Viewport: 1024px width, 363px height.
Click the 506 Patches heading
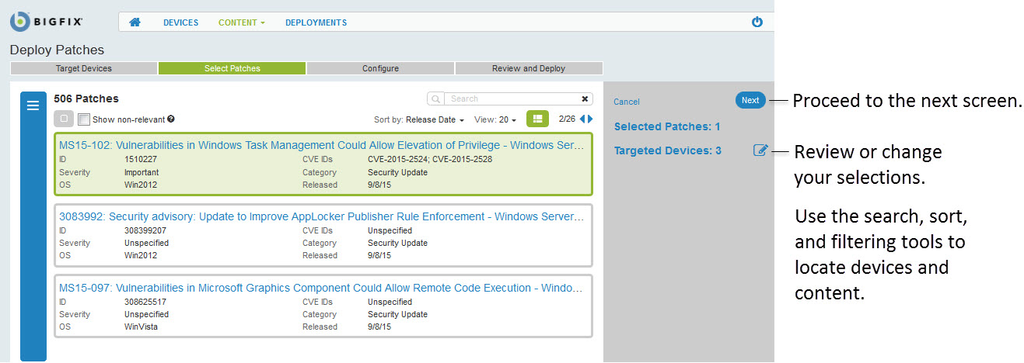pyautogui.click(x=86, y=99)
